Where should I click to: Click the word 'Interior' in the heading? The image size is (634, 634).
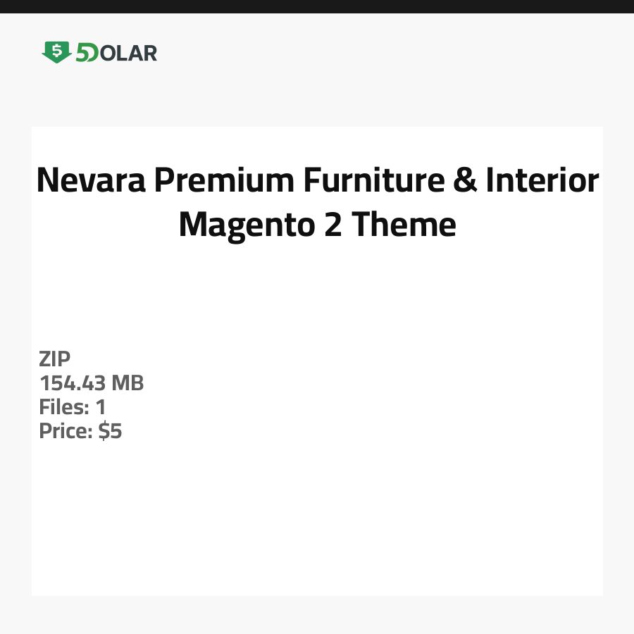click(542, 180)
